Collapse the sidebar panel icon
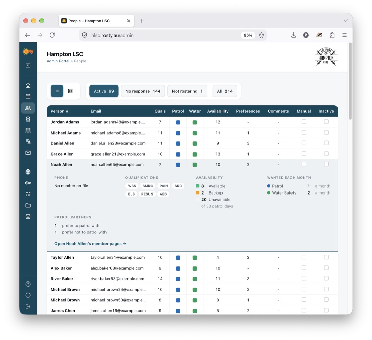Image resolution: width=372 pixels, height=340 pixels. tap(28, 65)
